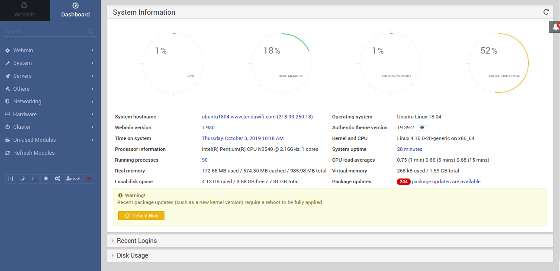This screenshot has width=560, height=271.
Task: Expand the Recent Logins section
Action: click(137, 241)
